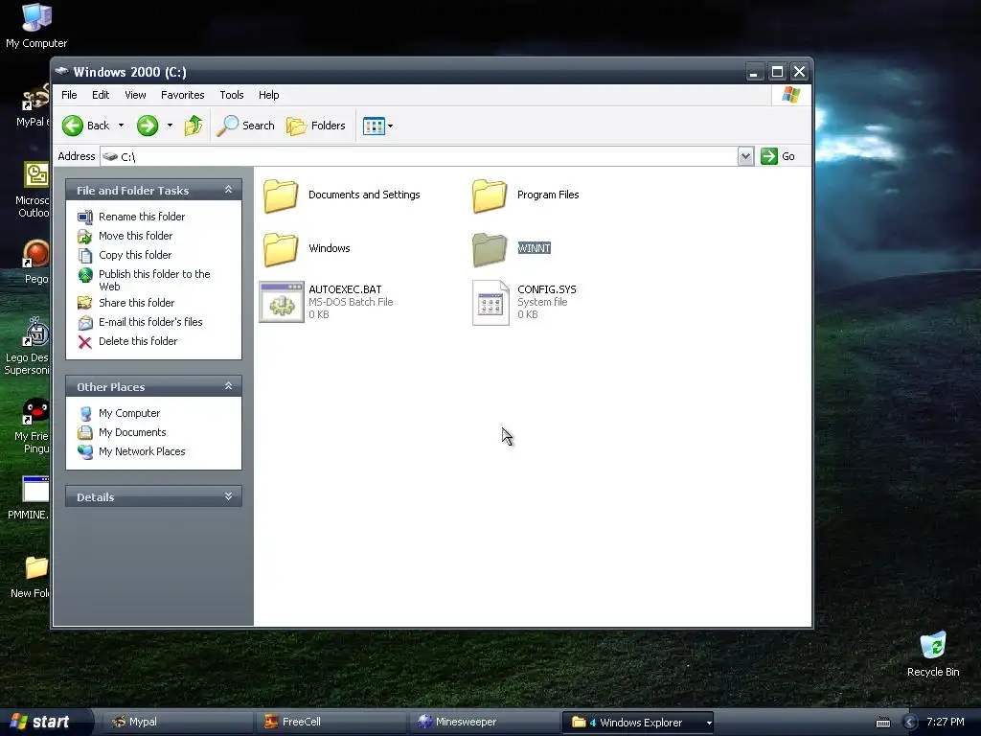This screenshot has width=981, height=736.
Task: Open the Views button dropdown
Action: pos(377,126)
